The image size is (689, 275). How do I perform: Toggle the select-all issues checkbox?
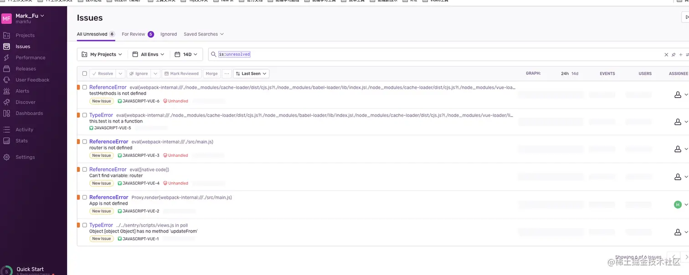tap(85, 73)
